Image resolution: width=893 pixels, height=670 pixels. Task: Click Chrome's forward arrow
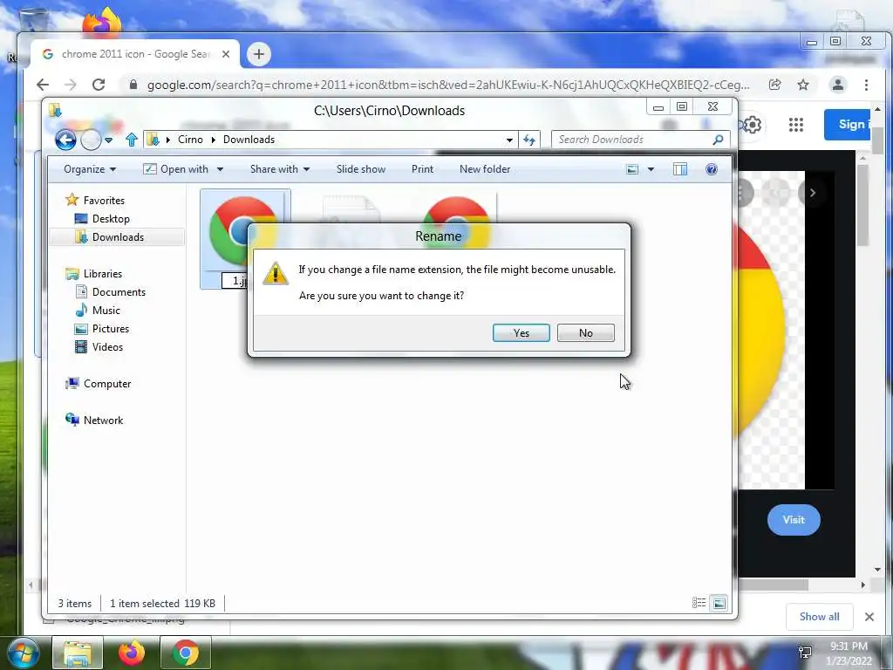tap(70, 85)
